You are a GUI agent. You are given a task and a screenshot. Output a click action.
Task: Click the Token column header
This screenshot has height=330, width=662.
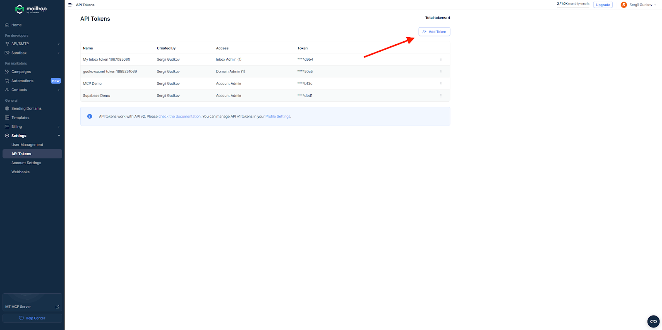point(302,48)
